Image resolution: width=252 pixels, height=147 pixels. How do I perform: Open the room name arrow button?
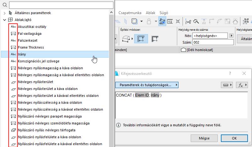[231, 36]
